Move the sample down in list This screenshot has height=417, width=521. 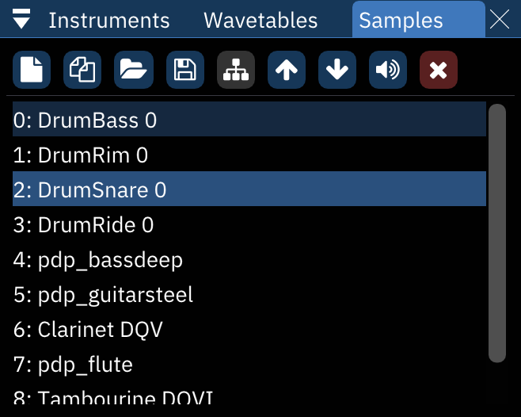coord(337,70)
